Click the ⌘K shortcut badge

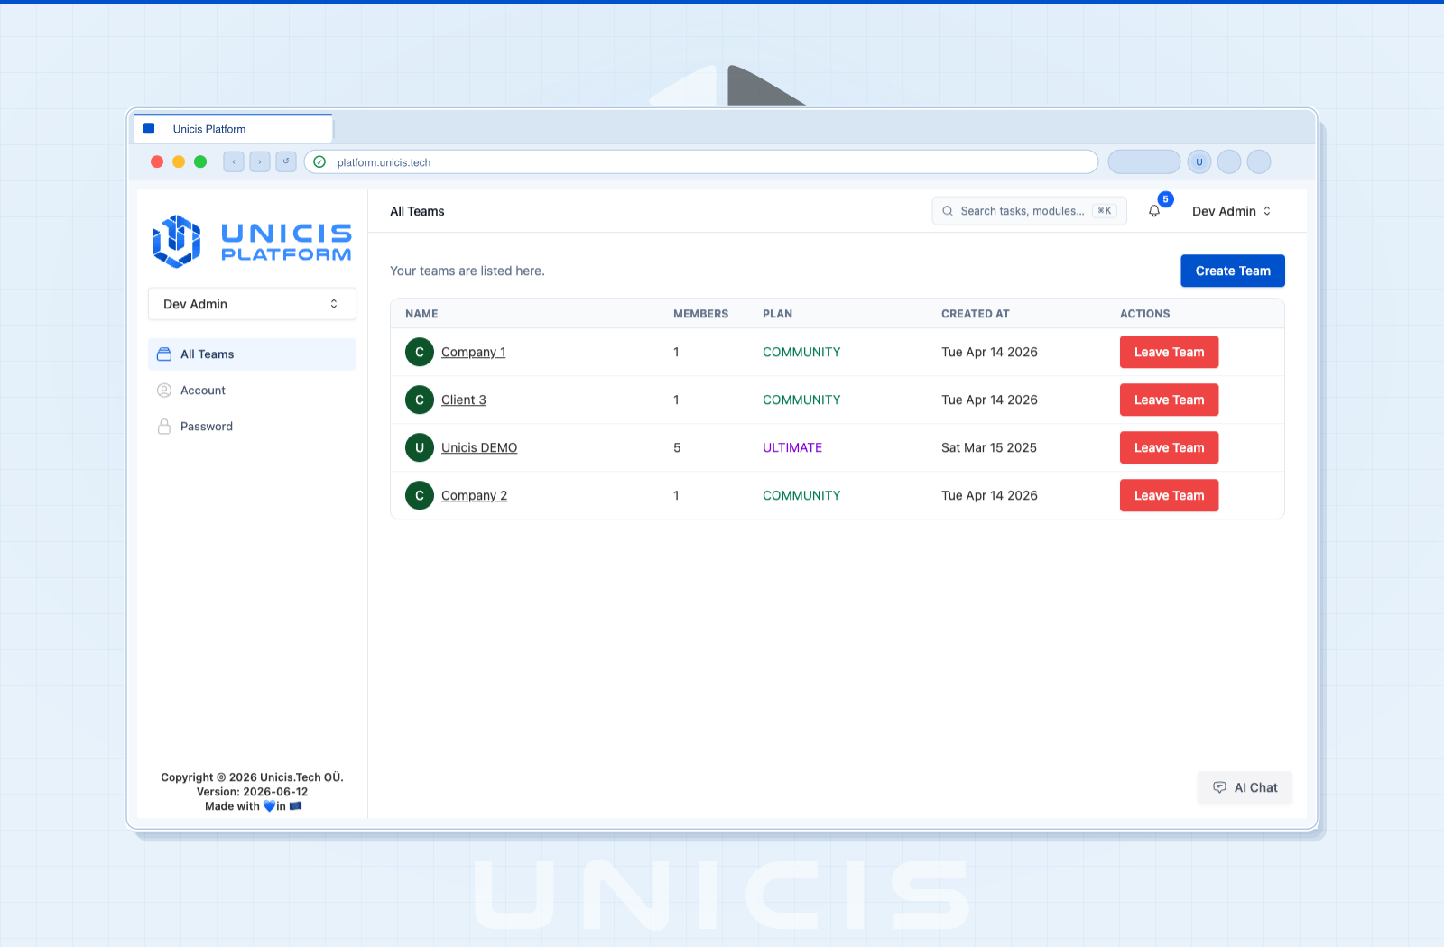point(1105,211)
